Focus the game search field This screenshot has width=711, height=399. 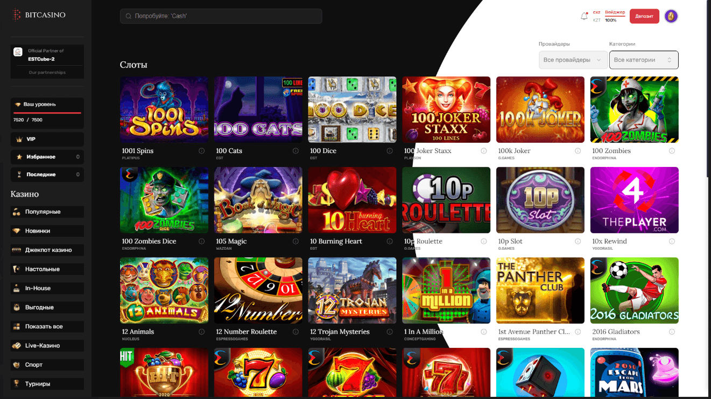coord(221,16)
